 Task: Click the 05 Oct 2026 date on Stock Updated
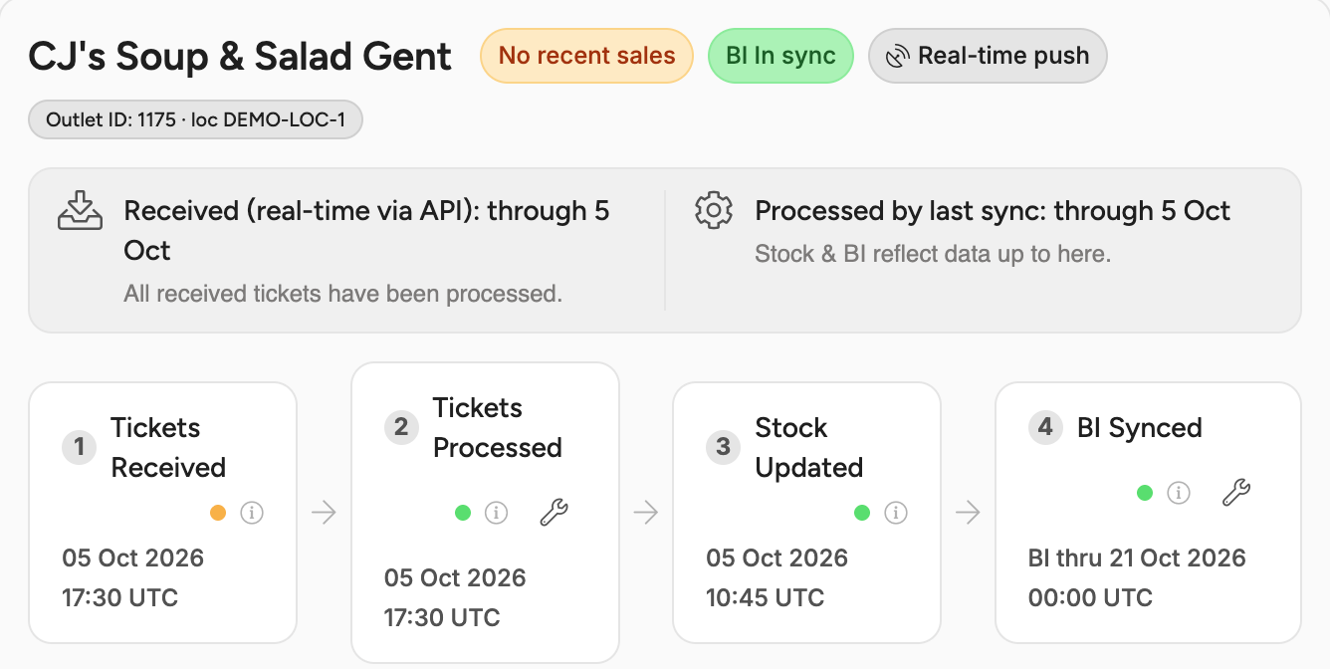(777, 557)
